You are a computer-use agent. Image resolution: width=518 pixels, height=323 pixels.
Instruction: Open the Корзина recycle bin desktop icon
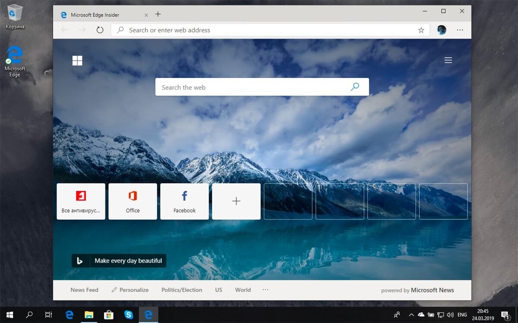point(15,16)
